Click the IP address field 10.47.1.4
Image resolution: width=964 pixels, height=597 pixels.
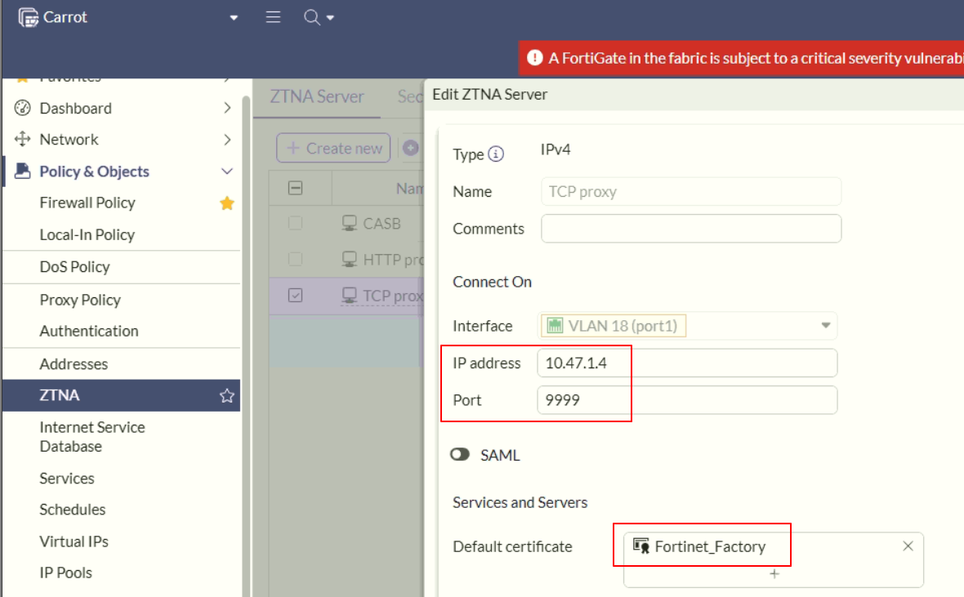pos(687,363)
